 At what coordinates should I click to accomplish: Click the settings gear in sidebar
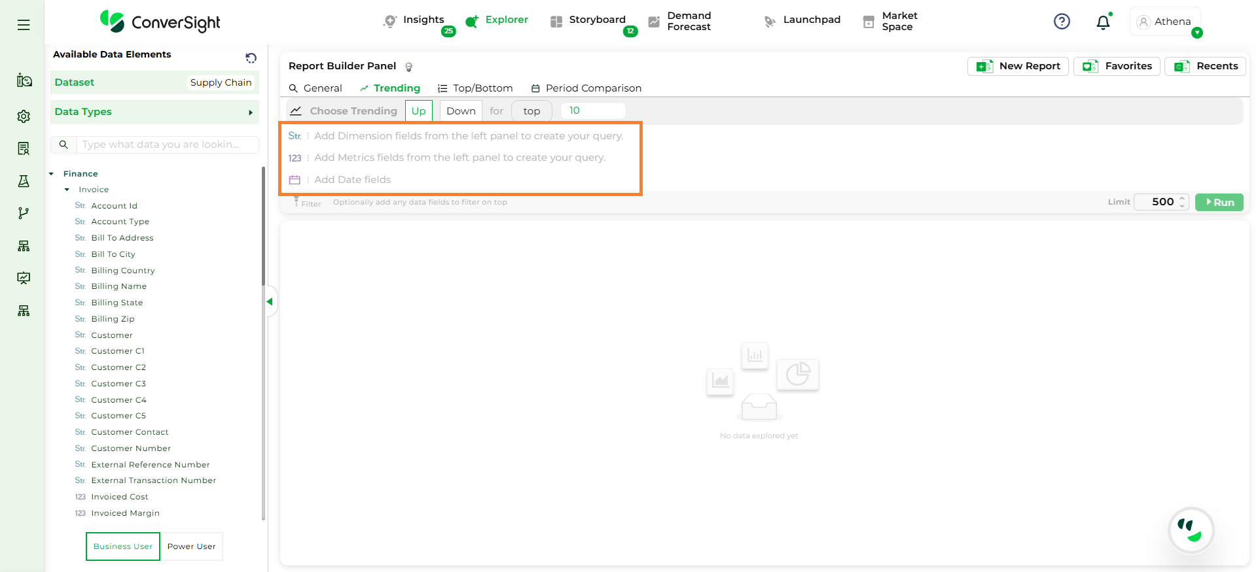point(24,116)
